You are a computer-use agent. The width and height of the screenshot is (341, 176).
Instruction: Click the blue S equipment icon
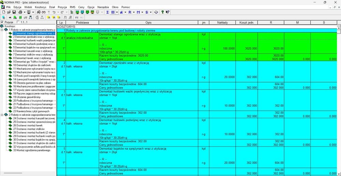click(147, 12)
